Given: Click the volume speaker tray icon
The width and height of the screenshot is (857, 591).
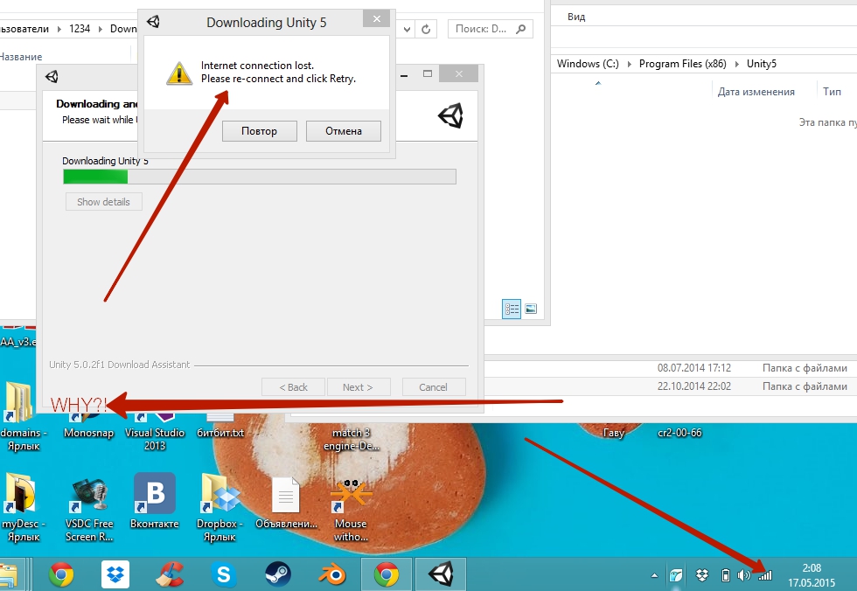Looking at the screenshot, I should point(744,574).
